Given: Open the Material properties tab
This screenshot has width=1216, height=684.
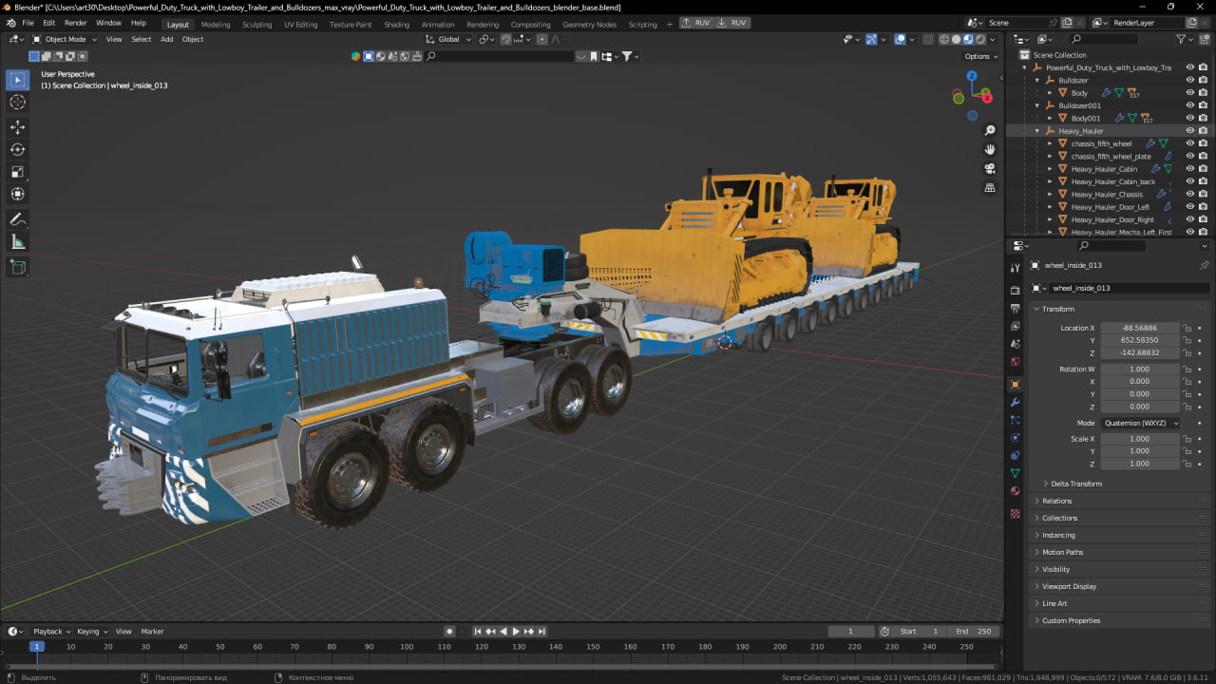Looking at the screenshot, I should tap(1016, 491).
